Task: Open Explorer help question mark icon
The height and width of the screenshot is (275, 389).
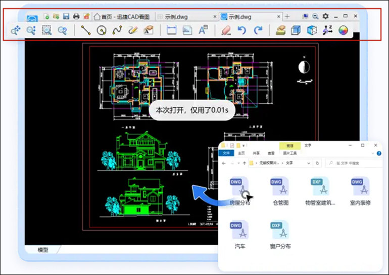Action: tap(379, 153)
